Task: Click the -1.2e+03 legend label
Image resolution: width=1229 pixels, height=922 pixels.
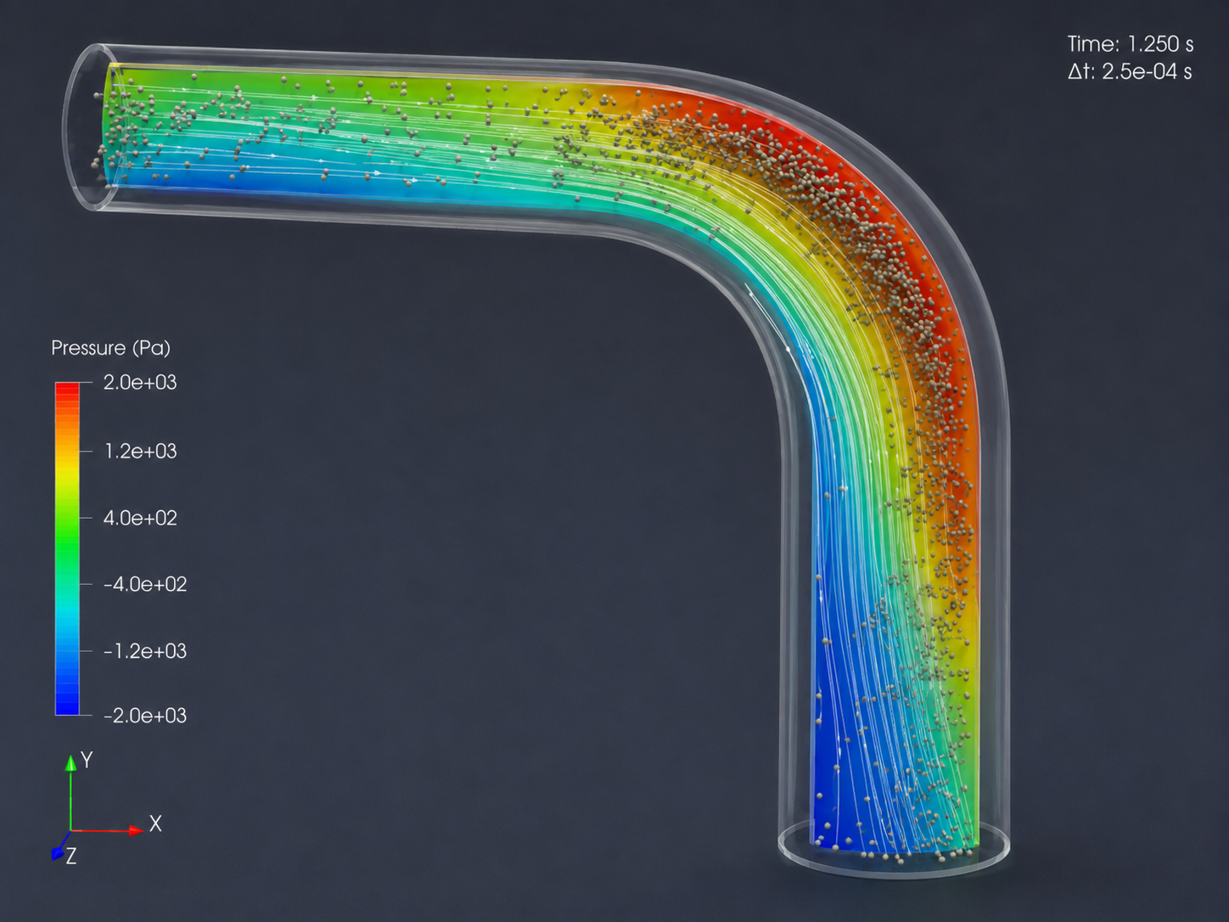Action: [x=145, y=651]
